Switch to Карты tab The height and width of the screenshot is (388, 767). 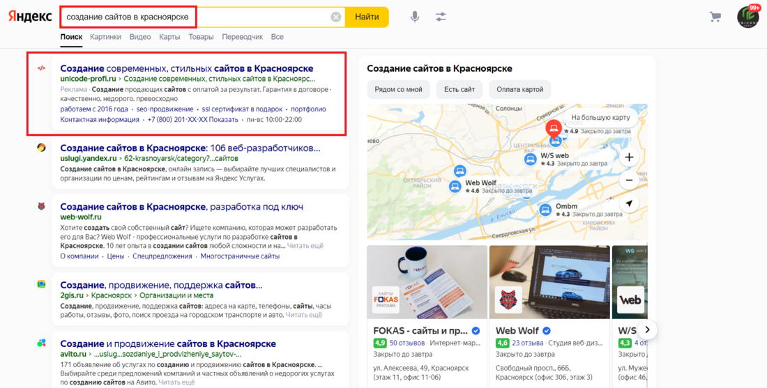pos(169,37)
